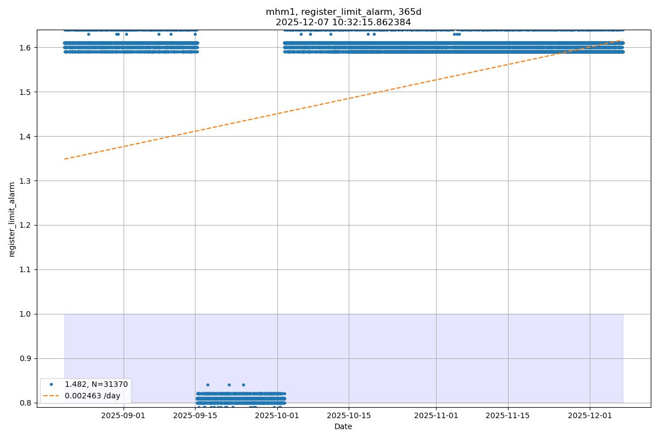Click the 2025-11-15 date tick label
This screenshot has width=659, height=439.
[508, 416]
